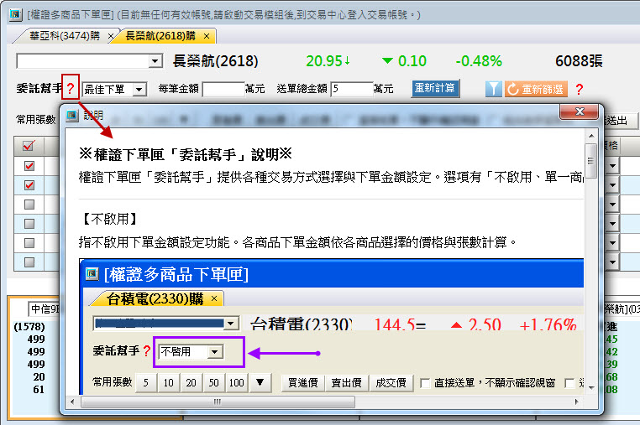The width and height of the screenshot is (640, 425).
Task: Click the 10 quantity button in help image
Action: 168,383
